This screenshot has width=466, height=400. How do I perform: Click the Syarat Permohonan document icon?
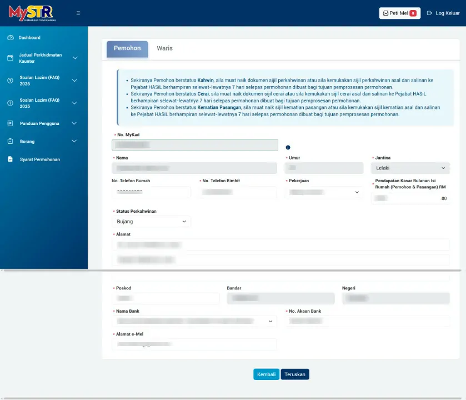tap(10, 159)
